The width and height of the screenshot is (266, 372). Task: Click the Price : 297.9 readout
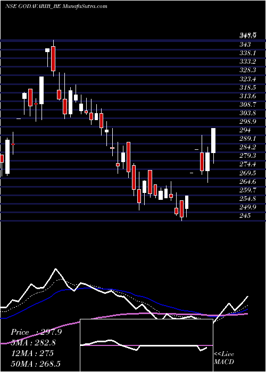[36, 332]
